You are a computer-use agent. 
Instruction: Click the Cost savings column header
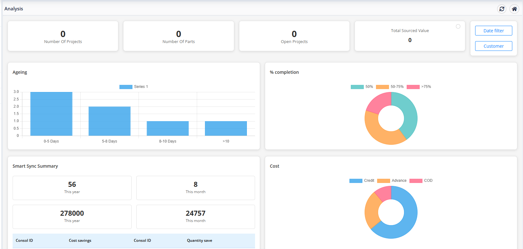[80, 241]
